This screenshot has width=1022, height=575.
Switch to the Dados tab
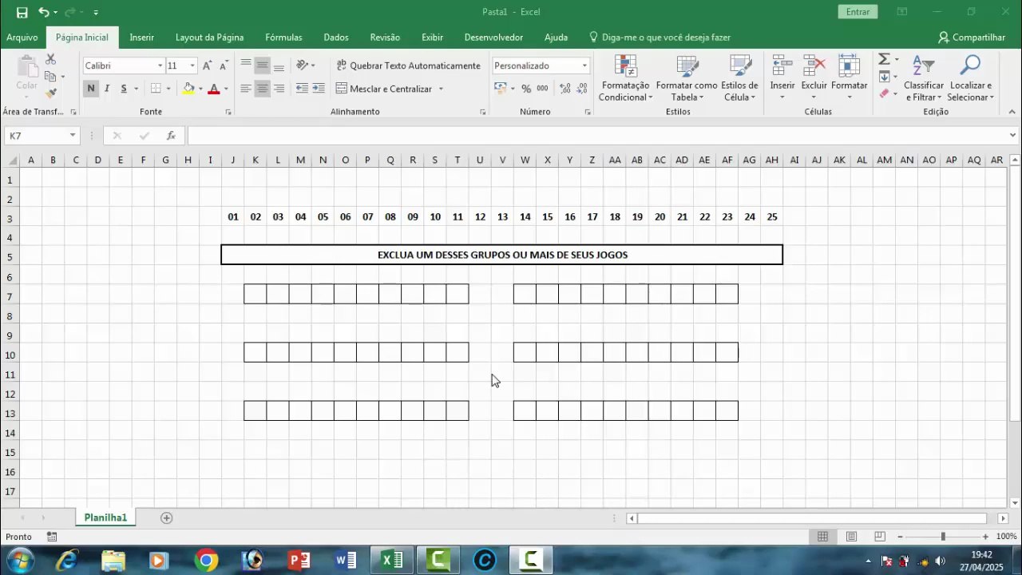pyautogui.click(x=336, y=38)
